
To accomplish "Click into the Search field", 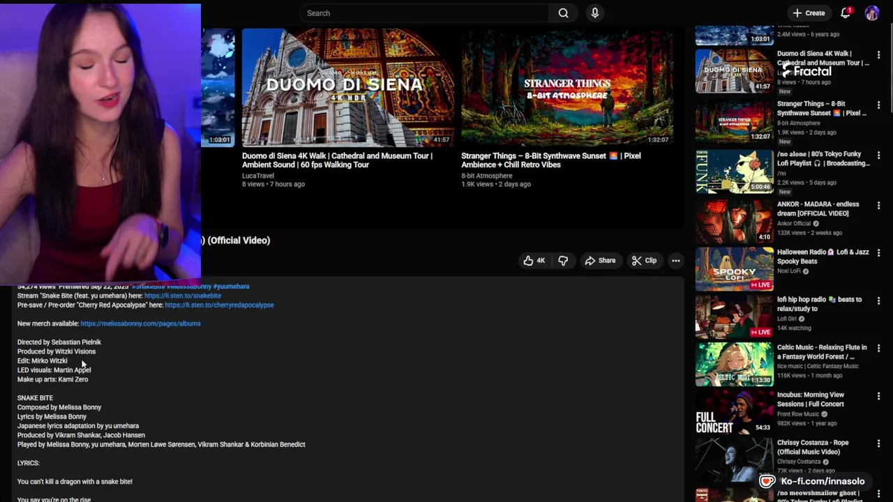I will [424, 13].
